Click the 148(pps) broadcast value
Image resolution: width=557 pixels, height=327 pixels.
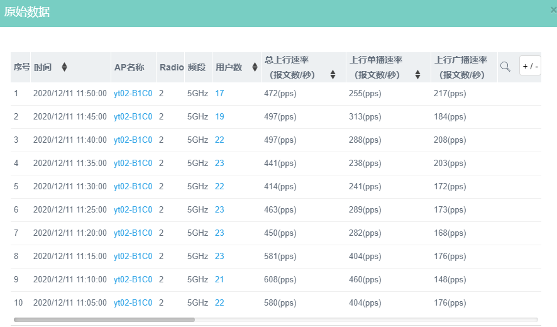pos(449,280)
